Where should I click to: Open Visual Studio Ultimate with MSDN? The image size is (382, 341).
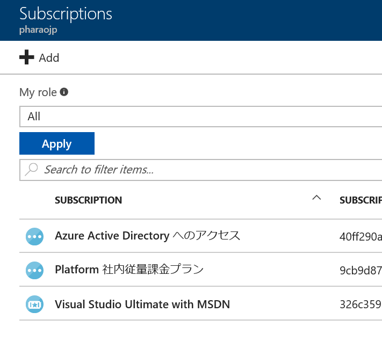coord(142,304)
